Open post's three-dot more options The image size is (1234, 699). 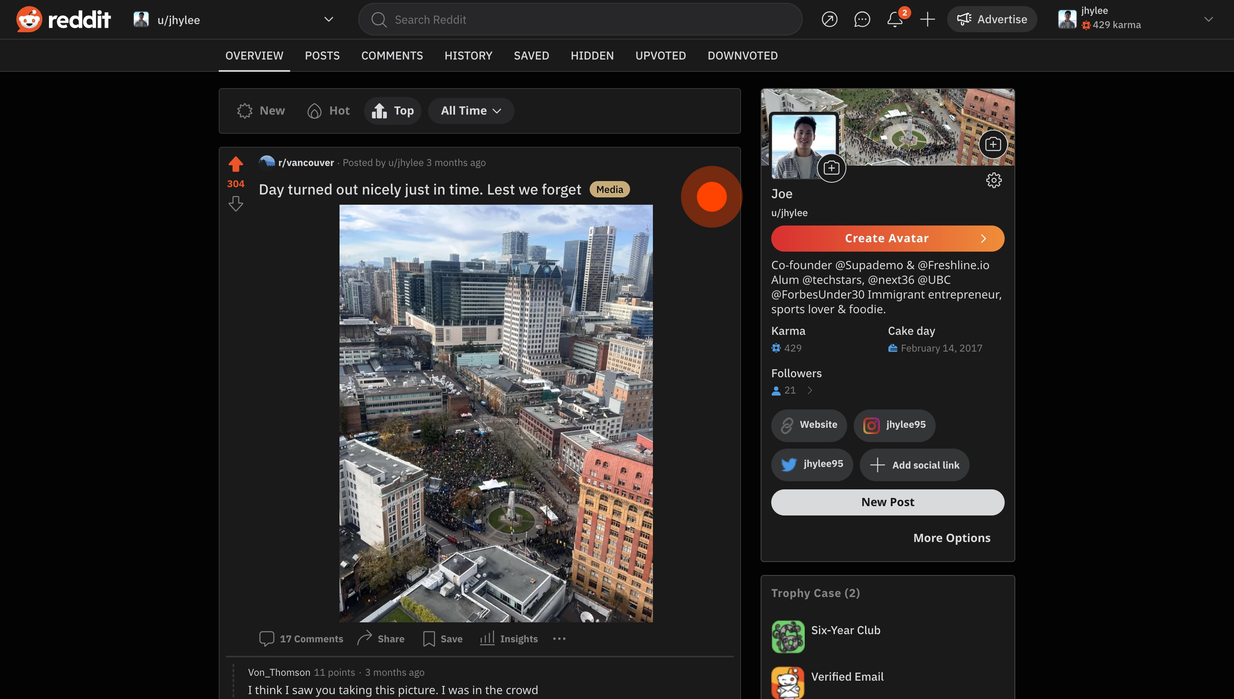(559, 639)
